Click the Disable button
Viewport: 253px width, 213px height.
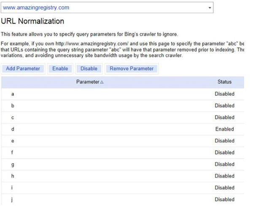(89, 69)
